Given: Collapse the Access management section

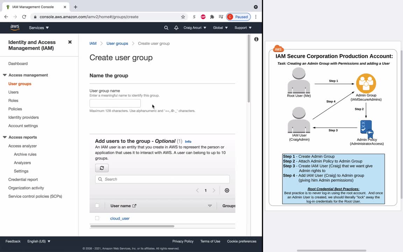Looking at the screenshot, I should (5, 75).
